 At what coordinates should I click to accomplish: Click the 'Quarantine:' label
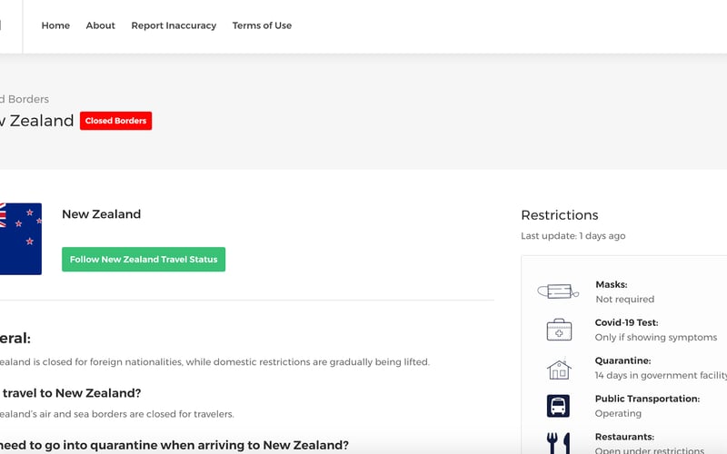[x=623, y=360]
